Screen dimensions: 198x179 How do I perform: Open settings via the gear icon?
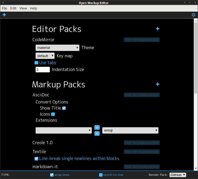(x=194, y=15)
